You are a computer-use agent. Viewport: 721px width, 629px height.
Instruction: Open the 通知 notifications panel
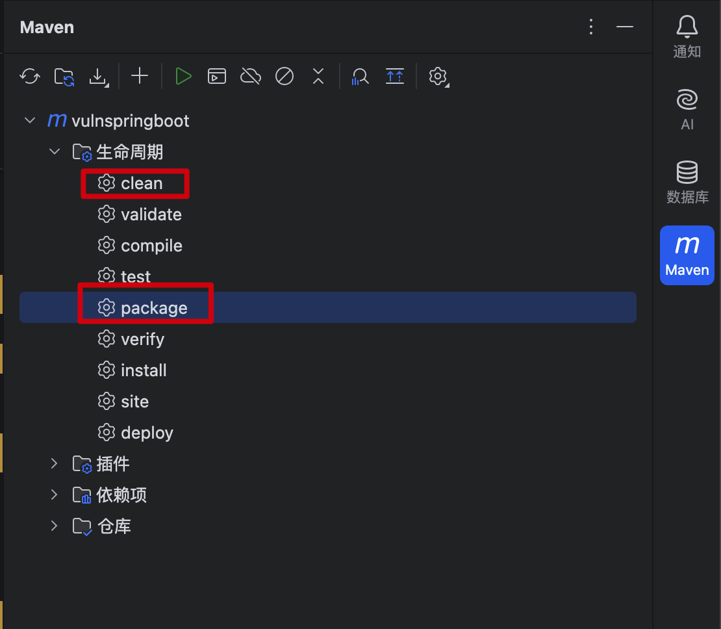click(687, 37)
